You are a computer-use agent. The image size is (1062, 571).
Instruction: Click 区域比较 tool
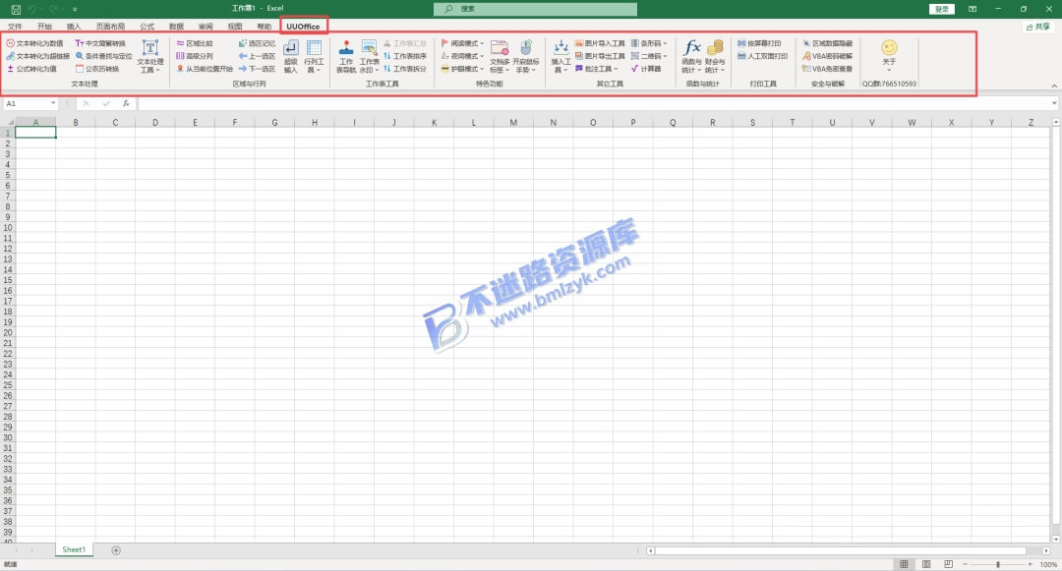195,43
